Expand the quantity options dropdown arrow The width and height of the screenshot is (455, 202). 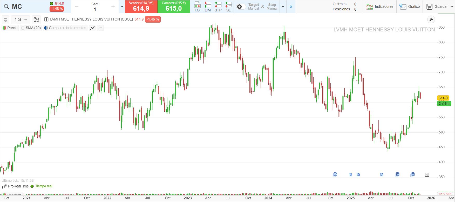[x=122, y=7]
